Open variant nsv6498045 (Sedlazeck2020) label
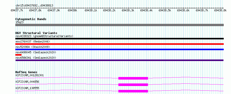 point(36,52)
